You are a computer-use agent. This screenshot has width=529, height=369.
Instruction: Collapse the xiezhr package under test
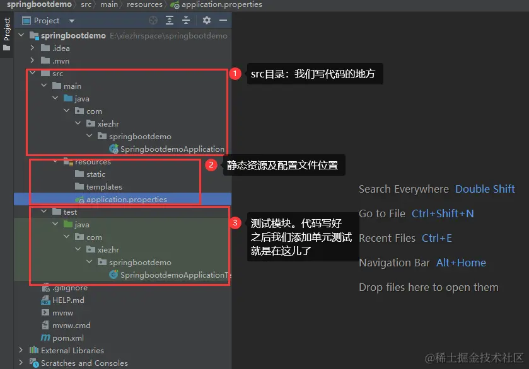click(78, 249)
